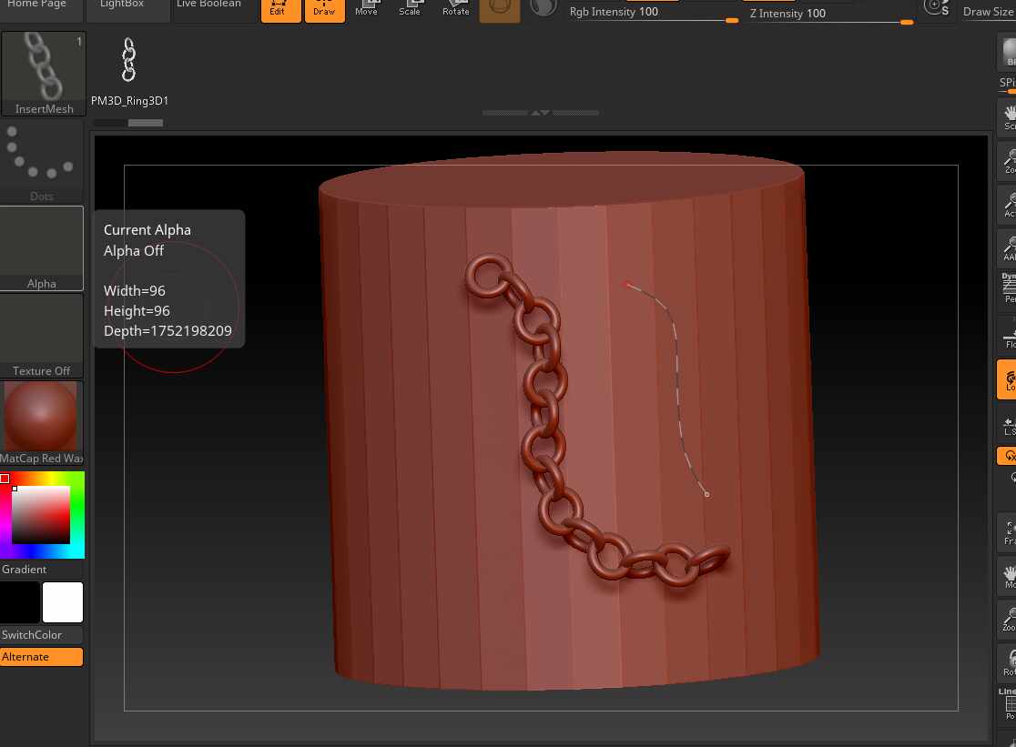Activate the Rotate tool icon
1016x747 pixels.
tap(455, 10)
